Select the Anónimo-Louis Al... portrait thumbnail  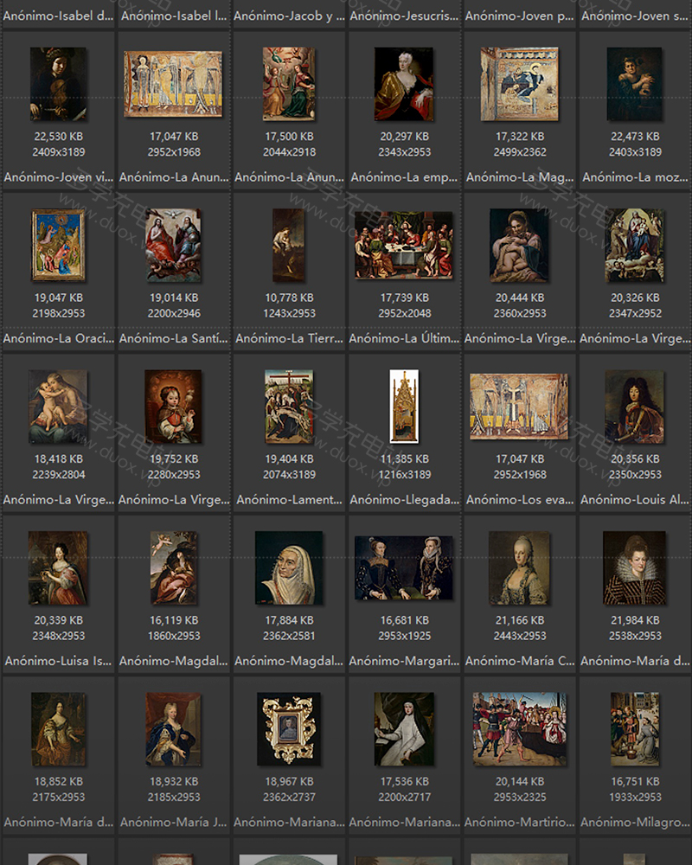pyautogui.click(x=634, y=407)
